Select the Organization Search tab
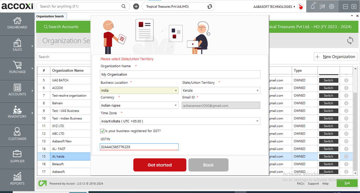The height and width of the screenshot is (193, 360). tap(50, 16)
